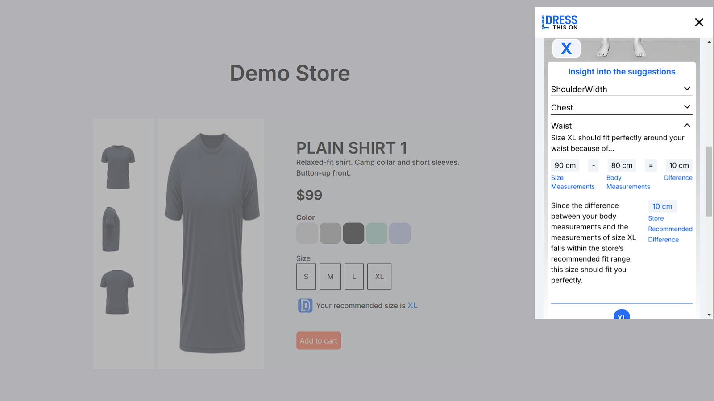Choose the dark charcoal color swatch
714x401 pixels.
click(x=353, y=233)
